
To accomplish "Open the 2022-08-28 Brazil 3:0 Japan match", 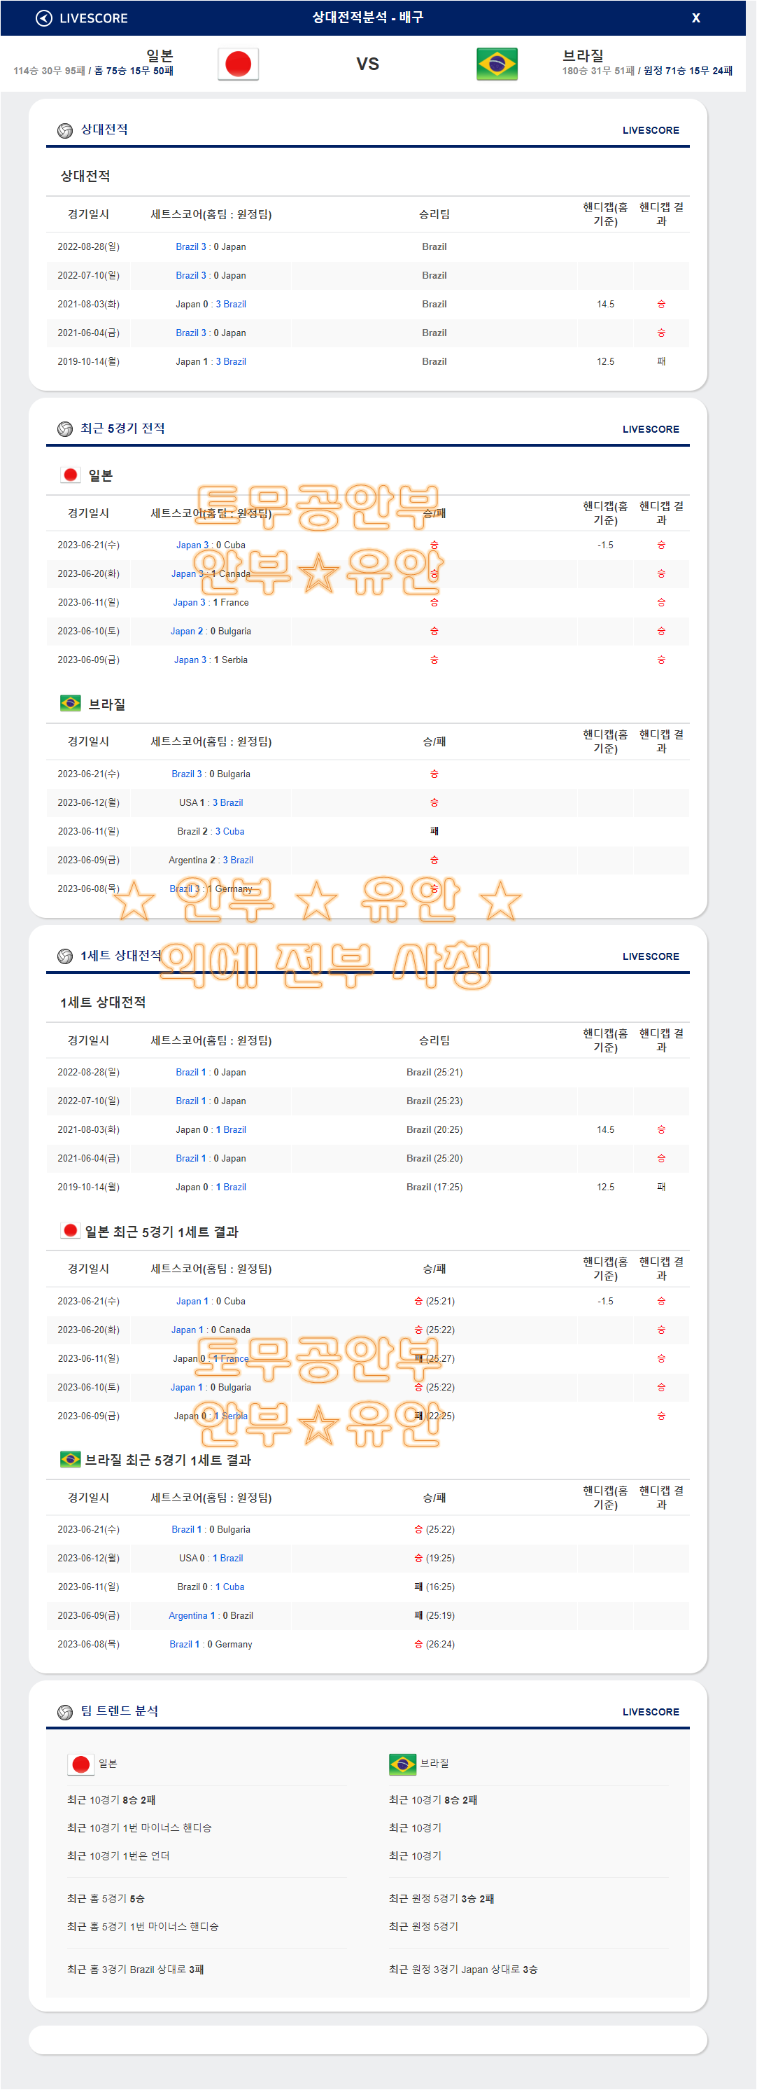I will [211, 246].
